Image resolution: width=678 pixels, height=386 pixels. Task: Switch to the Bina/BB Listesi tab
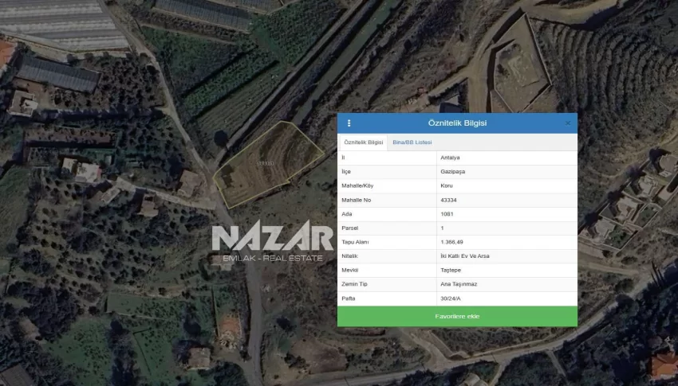412,142
